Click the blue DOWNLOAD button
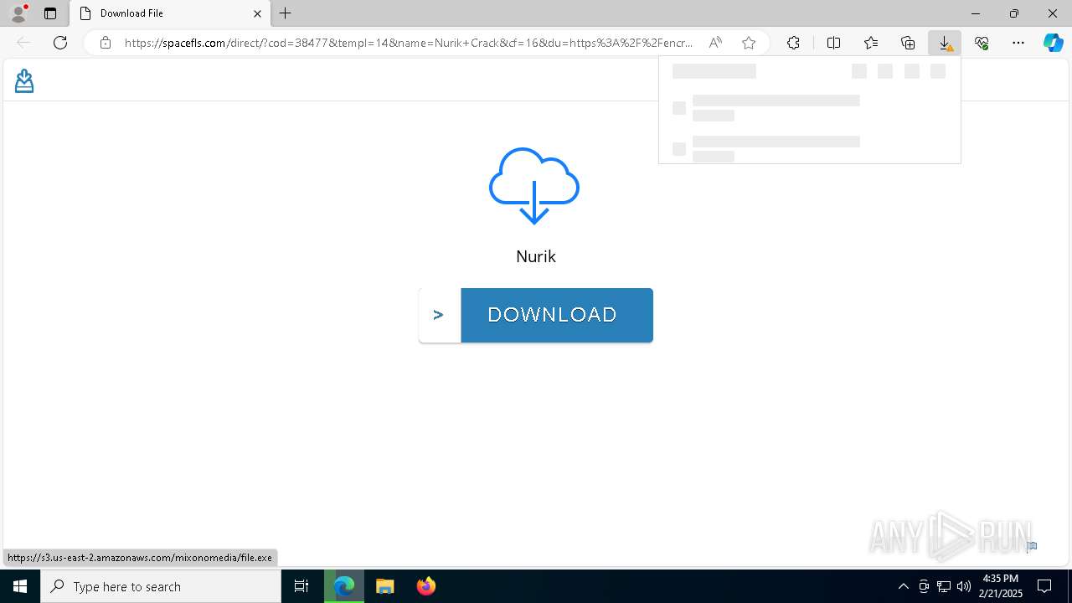 [557, 315]
